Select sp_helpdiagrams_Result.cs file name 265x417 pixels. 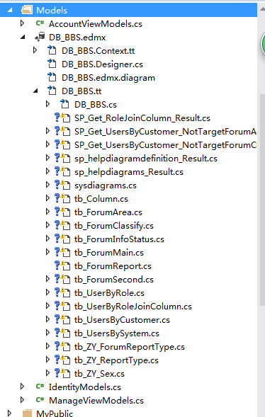pyautogui.click(x=129, y=172)
